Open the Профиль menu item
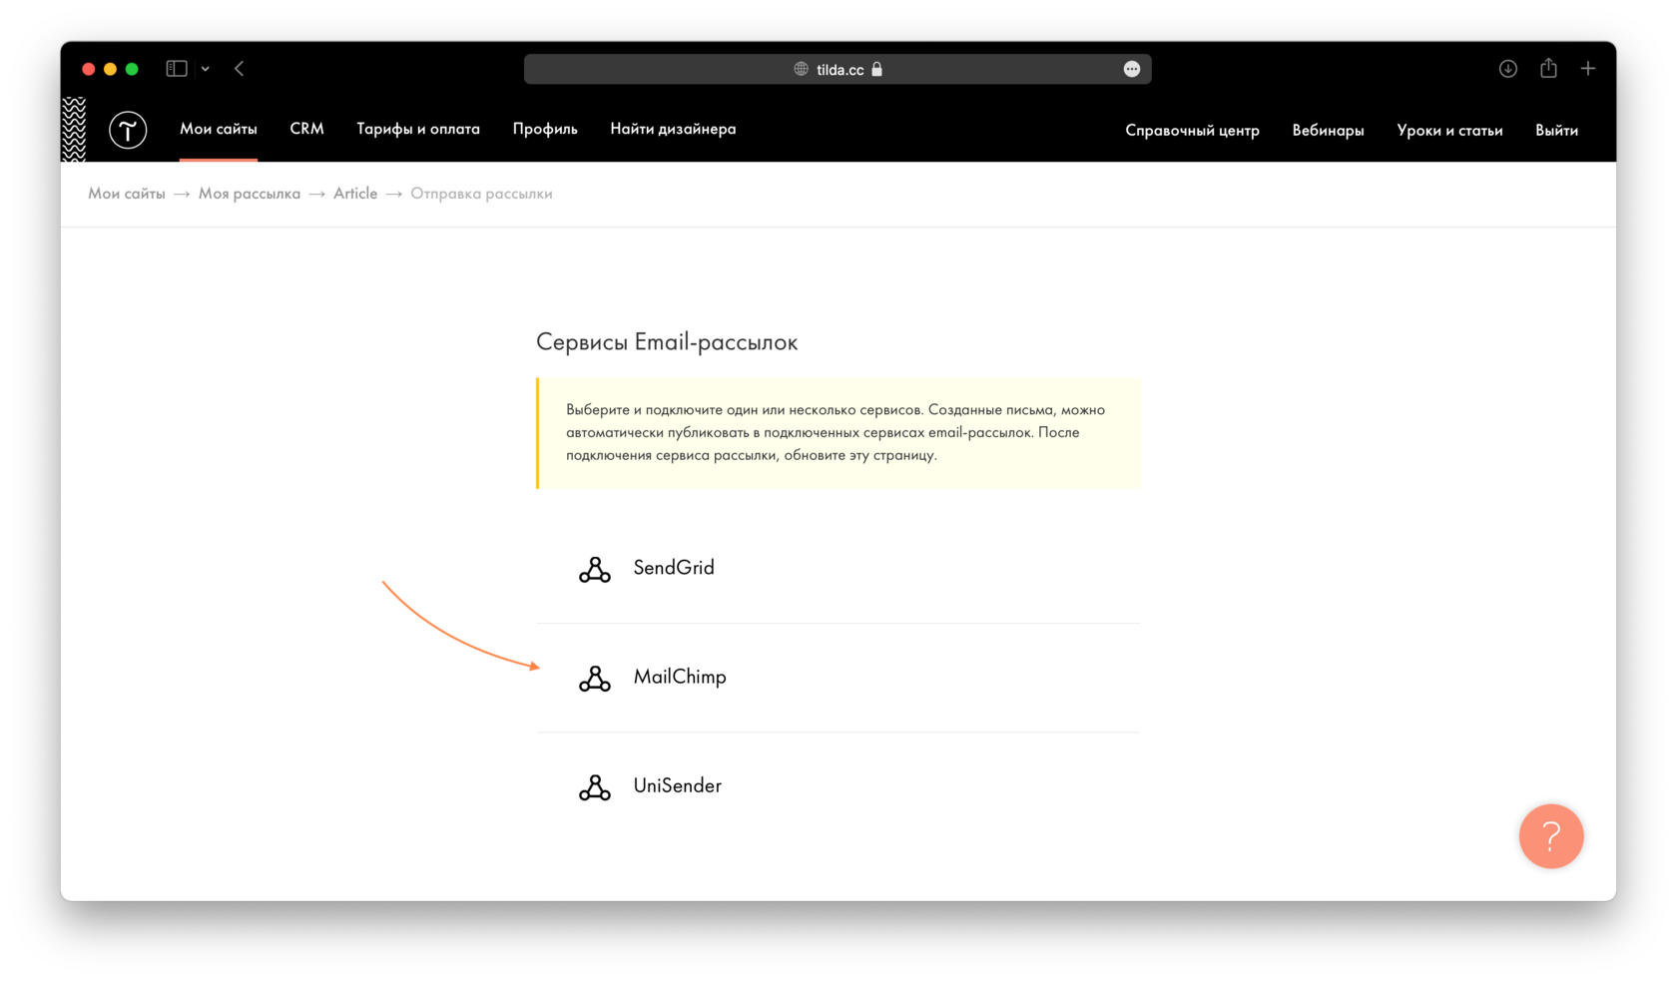The height and width of the screenshot is (981, 1677). click(x=545, y=129)
